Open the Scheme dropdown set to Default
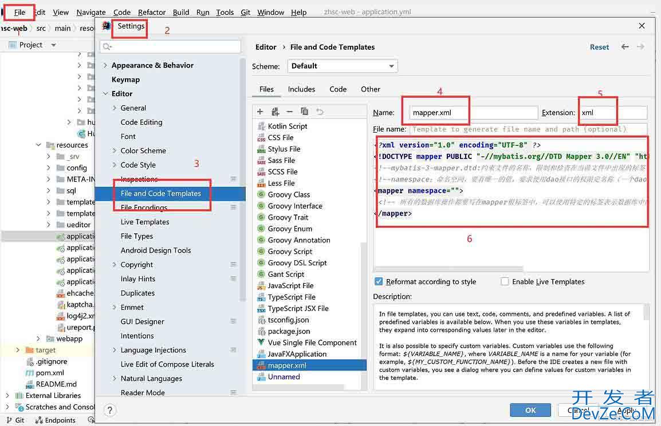This screenshot has width=661, height=426. click(343, 66)
